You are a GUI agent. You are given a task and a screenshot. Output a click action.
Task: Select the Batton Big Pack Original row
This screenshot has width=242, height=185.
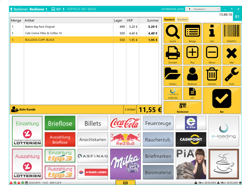pos(85,27)
